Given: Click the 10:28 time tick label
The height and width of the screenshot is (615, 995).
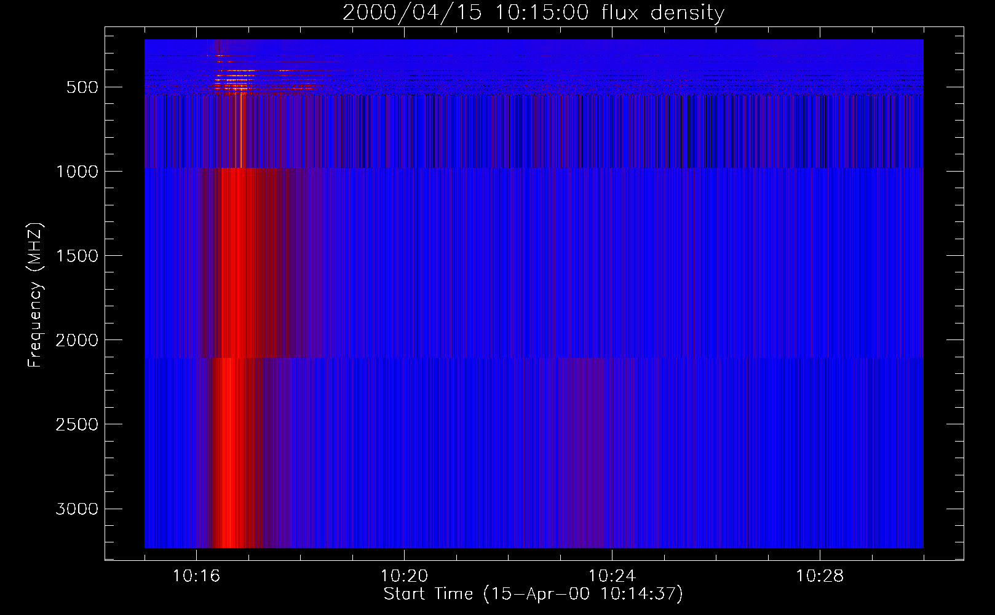Looking at the screenshot, I should click(820, 576).
